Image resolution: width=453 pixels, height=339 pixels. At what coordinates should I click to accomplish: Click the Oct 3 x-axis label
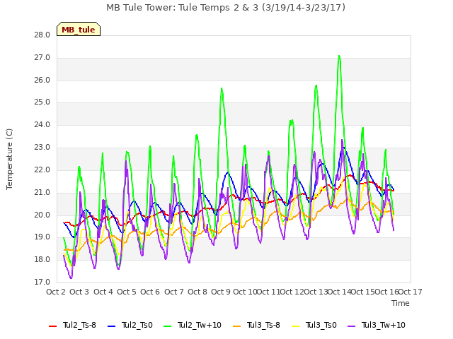[79, 292]
